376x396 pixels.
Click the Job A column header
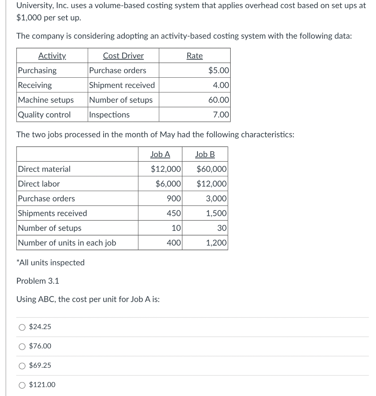click(x=160, y=154)
